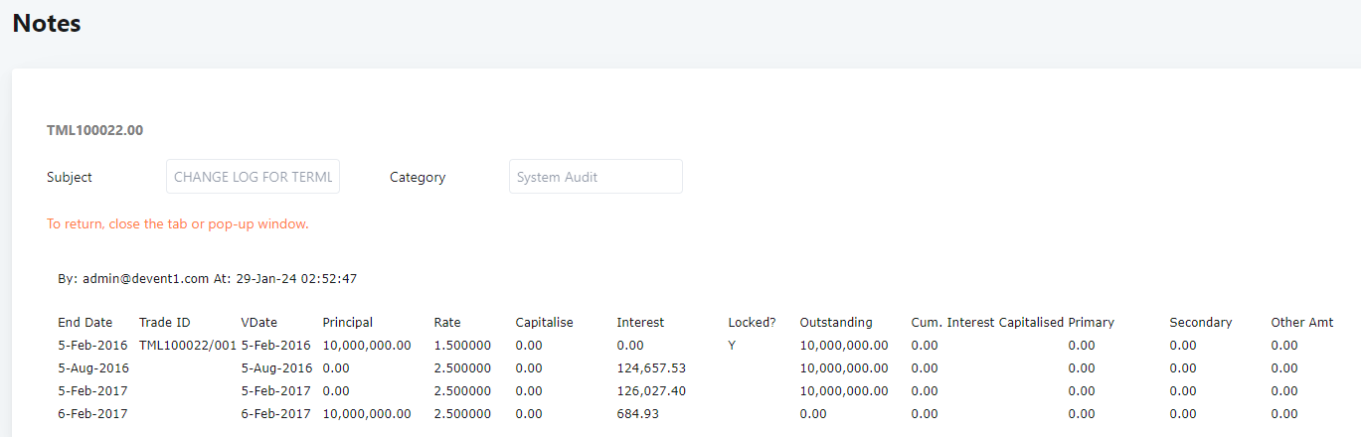This screenshot has width=1361, height=437.
Task: Select the TML100022.00 record title
Action: pos(95,130)
